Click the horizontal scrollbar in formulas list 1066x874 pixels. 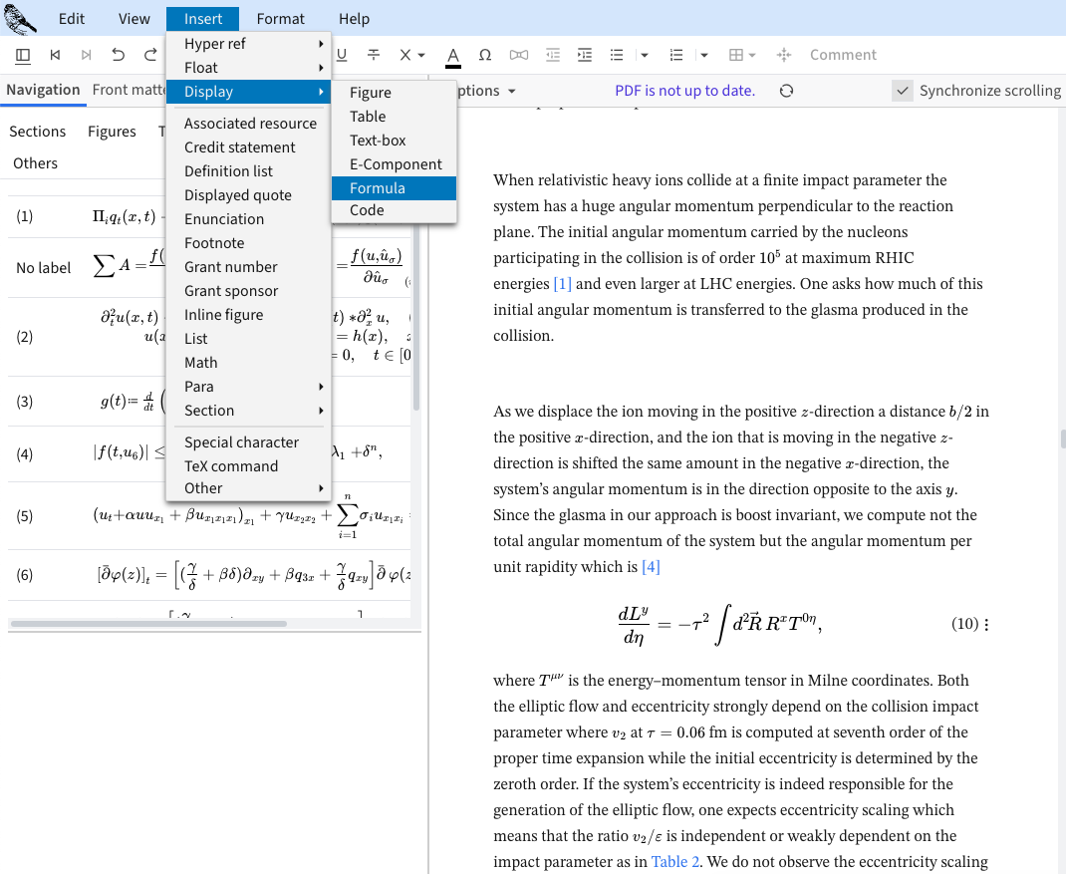[149, 624]
